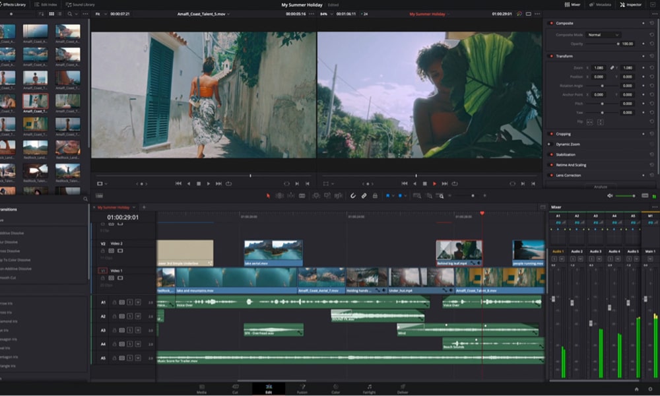Switch to the Cut page
The width and height of the screenshot is (660, 396).
(235, 389)
